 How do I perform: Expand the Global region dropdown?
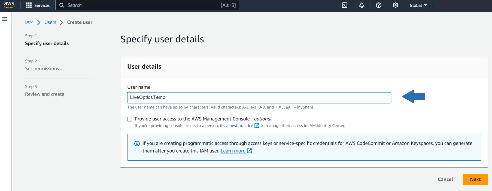(418, 5)
